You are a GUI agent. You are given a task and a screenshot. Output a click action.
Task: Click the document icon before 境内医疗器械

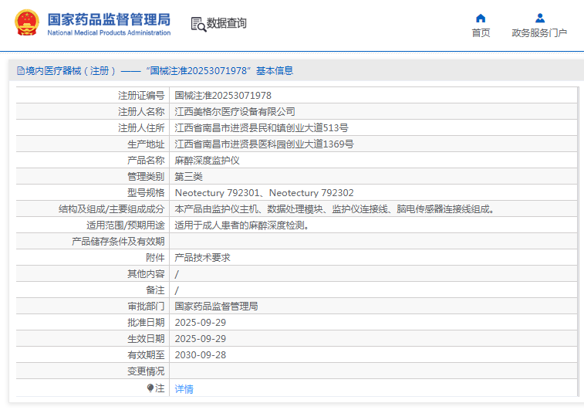pyautogui.click(x=21, y=70)
